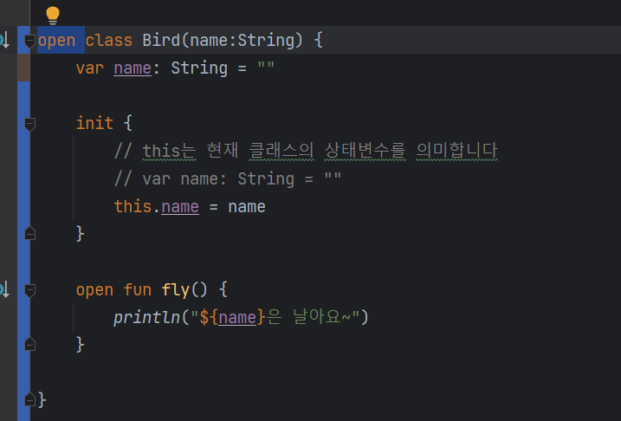Click 'String' type in property declaration
This screenshot has height=421, width=621.
pyautogui.click(x=199, y=68)
